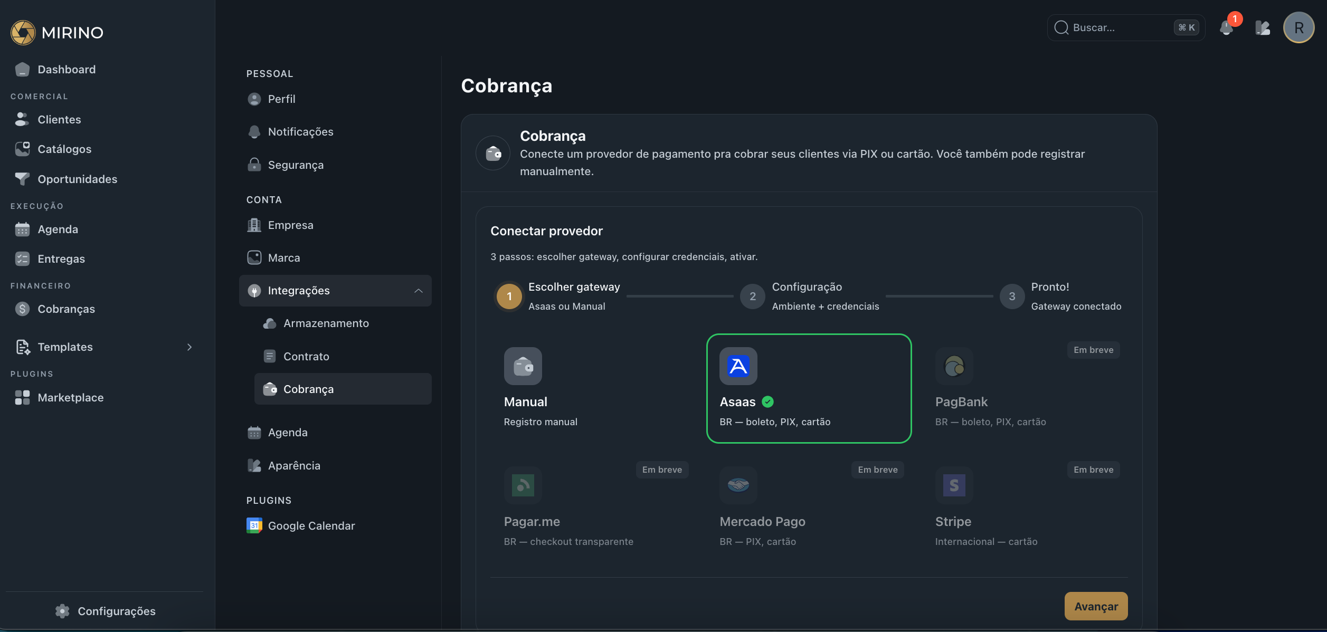Click the Mercado Pago Em breve badge

point(877,470)
